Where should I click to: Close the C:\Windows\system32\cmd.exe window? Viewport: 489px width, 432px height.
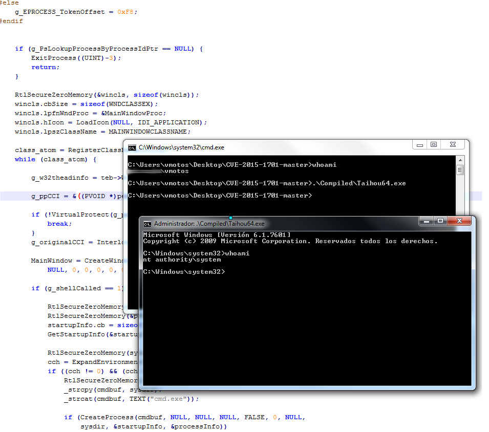point(453,145)
